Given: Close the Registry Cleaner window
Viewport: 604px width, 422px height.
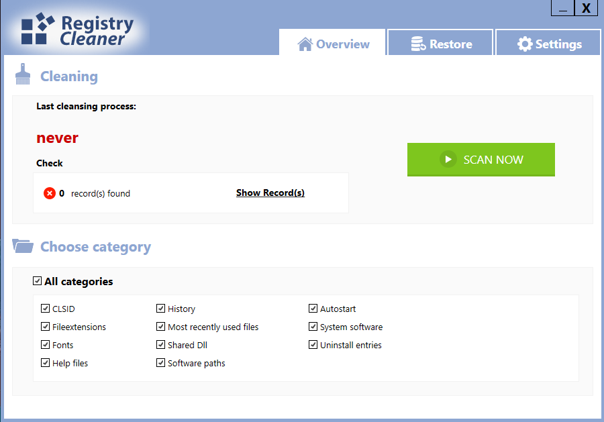Looking at the screenshot, I should click(x=587, y=7).
